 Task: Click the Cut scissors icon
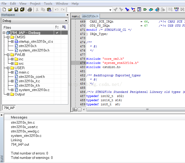pyautogui.click(x=37, y=10)
